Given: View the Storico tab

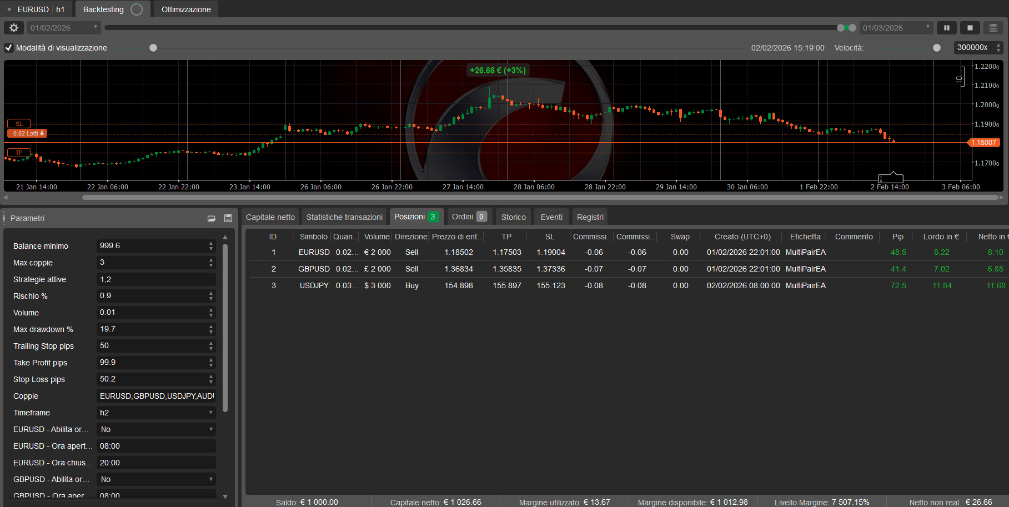Looking at the screenshot, I should click(x=513, y=217).
